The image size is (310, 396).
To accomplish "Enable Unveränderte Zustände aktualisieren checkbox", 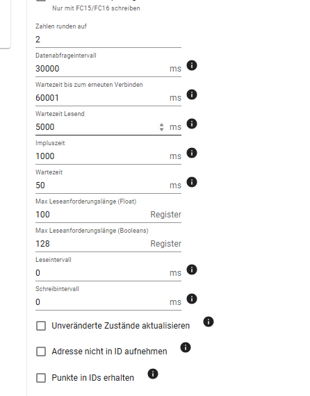I will pos(41,326).
